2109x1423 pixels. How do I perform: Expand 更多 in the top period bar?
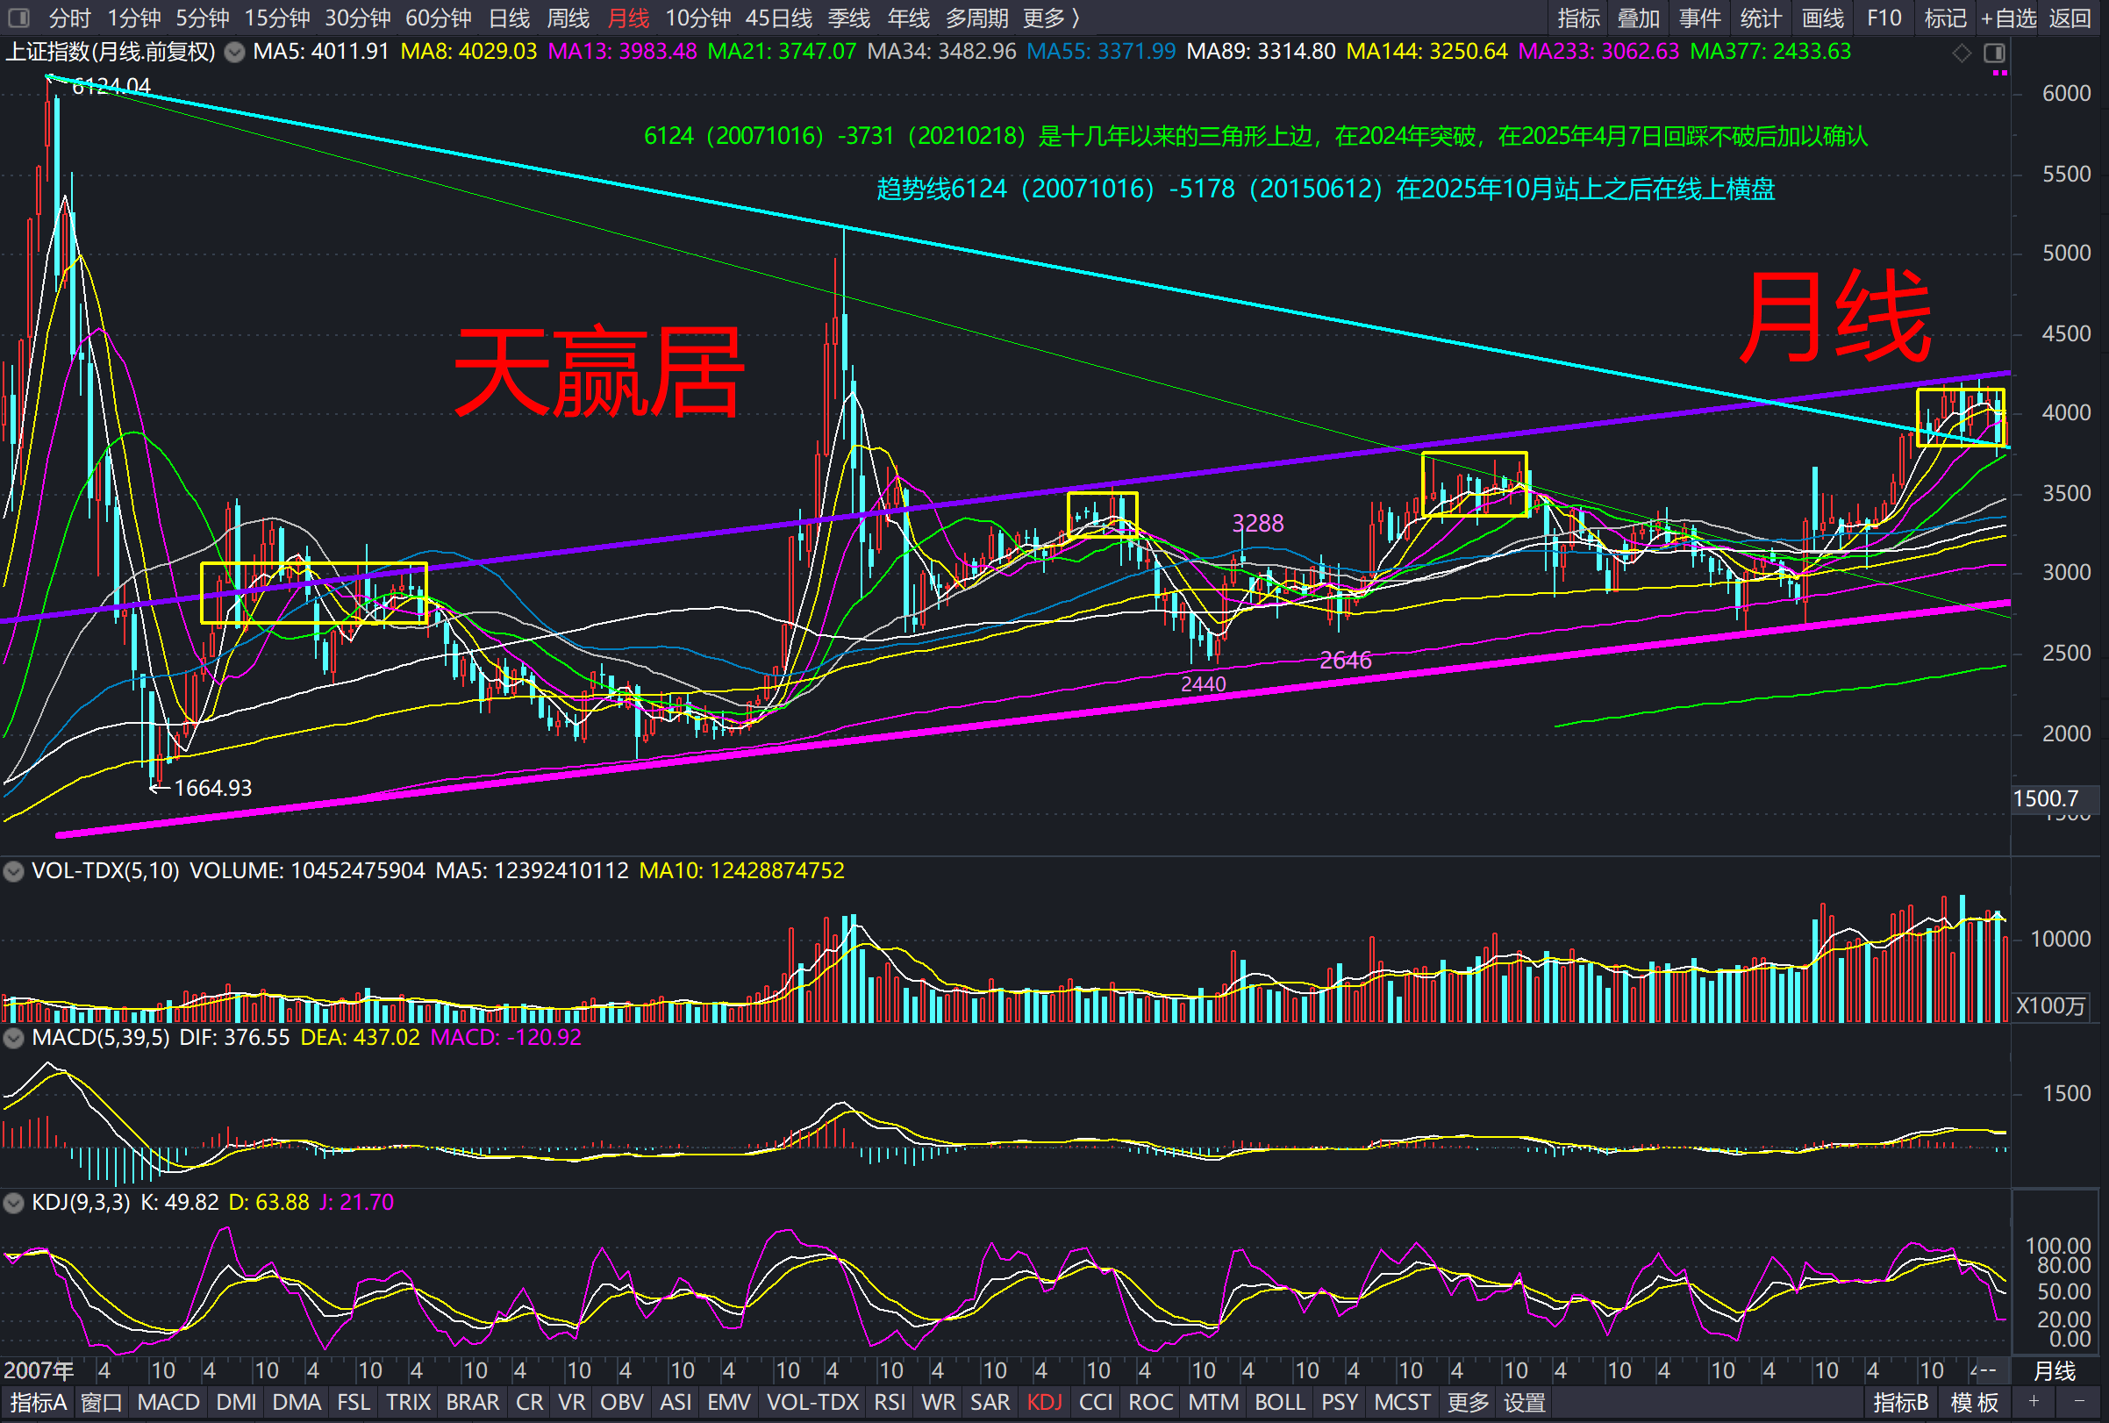tap(1051, 18)
